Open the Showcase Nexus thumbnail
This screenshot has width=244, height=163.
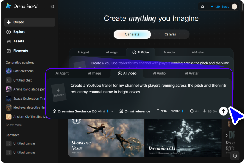[106, 138]
